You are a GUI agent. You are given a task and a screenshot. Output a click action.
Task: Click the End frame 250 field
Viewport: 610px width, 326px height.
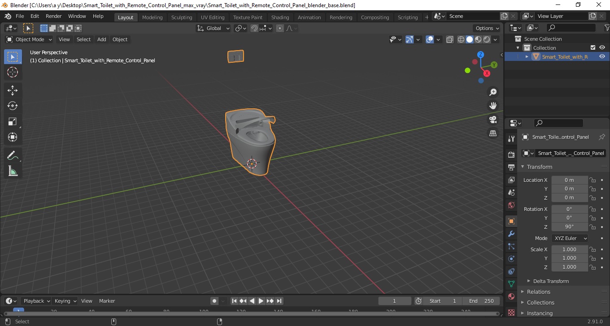click(481, 301)
